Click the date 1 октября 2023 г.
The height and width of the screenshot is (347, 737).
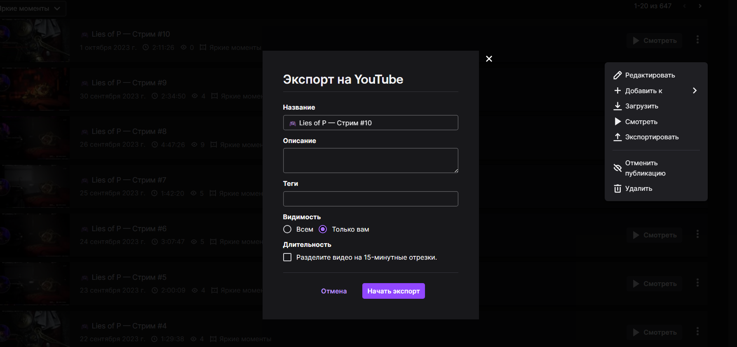point(108,47)
